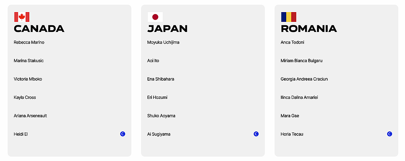The width and height of the screenshot is (405, 161).
Task: Click on Aoi Ito's name
Action: point(153,61)
